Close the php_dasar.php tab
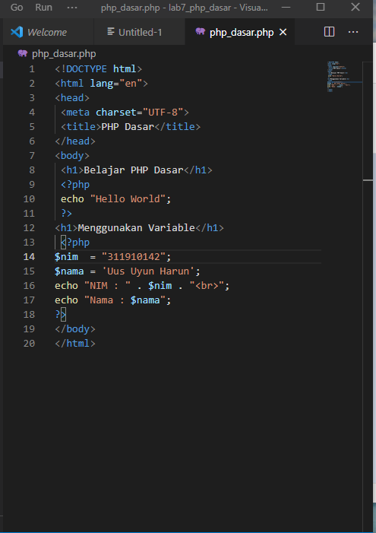The image size is (376, 533). point(283,32)
